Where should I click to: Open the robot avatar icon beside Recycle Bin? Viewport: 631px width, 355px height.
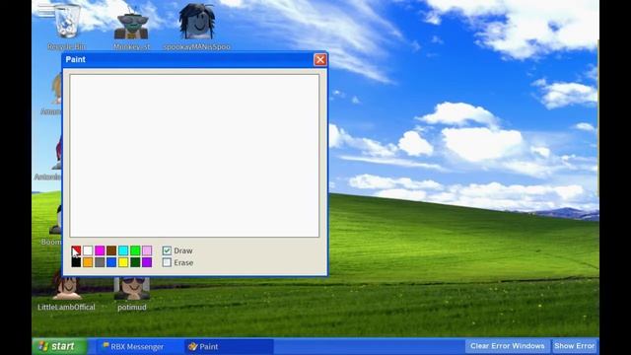coord(131,27)
